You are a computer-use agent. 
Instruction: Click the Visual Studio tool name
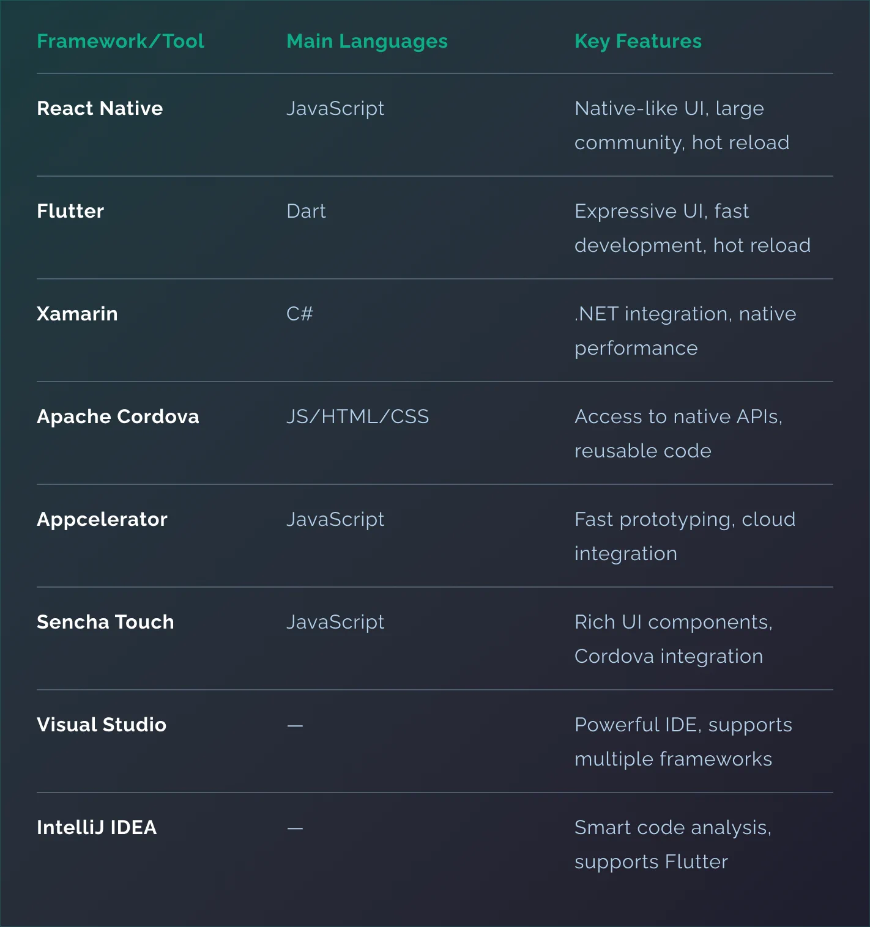pyautogui.click(x=102, y=725)
